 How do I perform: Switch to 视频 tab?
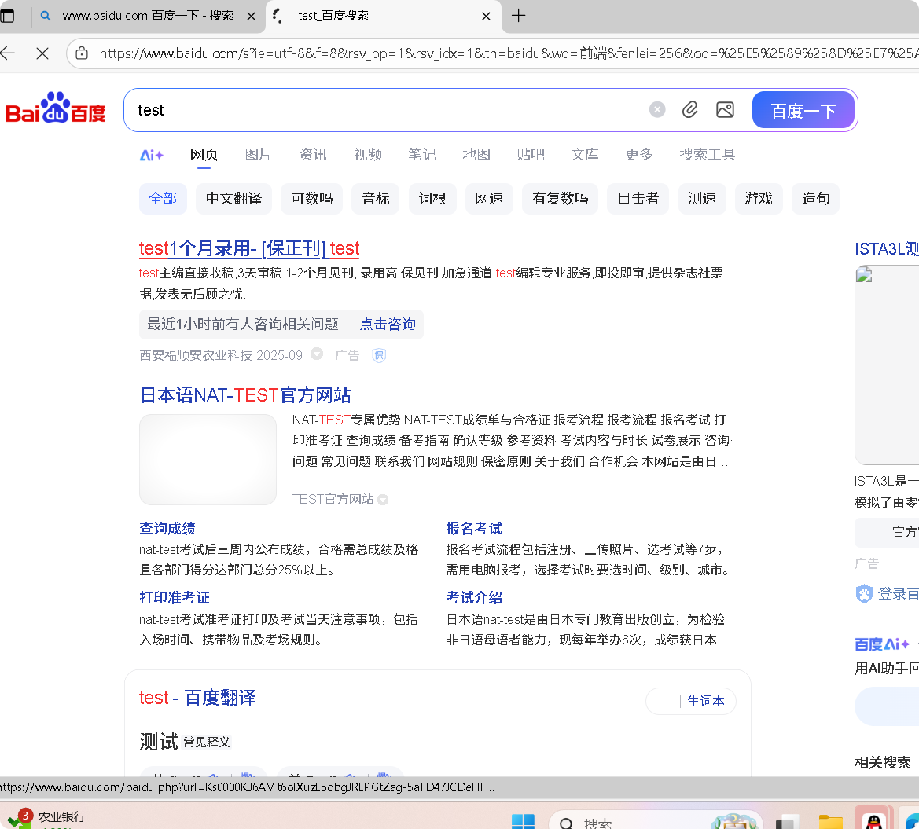pos(367,154)
